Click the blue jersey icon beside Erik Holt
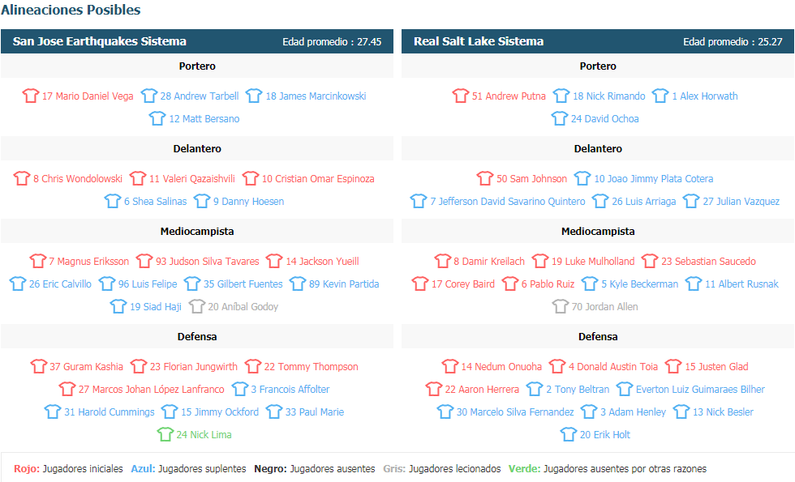 pos(569,434)
